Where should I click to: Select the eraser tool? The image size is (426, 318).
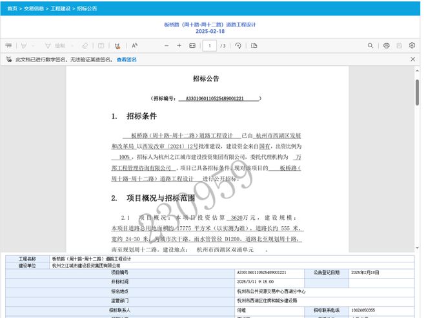pos(85,46)
